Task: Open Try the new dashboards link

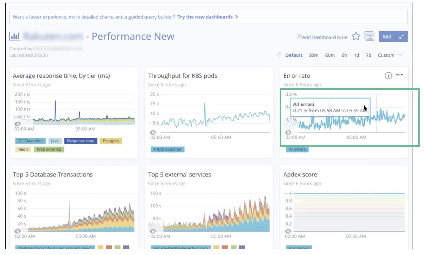Action: (x=205, y=17)
